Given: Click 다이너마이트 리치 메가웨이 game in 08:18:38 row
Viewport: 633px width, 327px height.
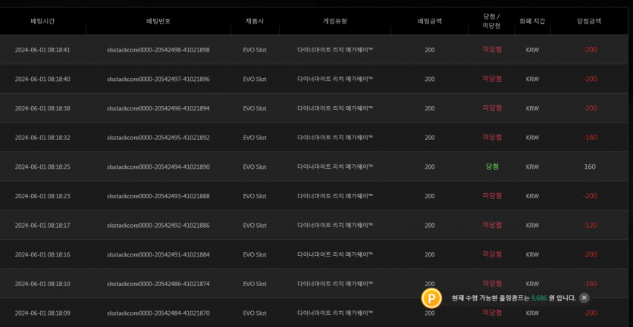Looking at the screenshot, I should tap(335, 108).
